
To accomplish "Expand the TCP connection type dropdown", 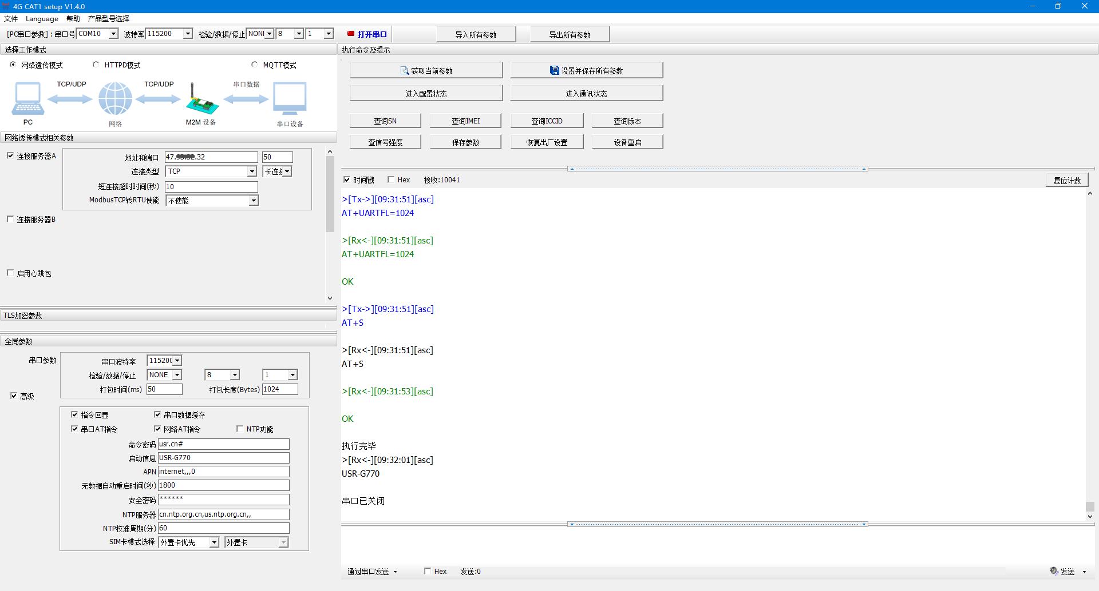I will click(251, 171).
